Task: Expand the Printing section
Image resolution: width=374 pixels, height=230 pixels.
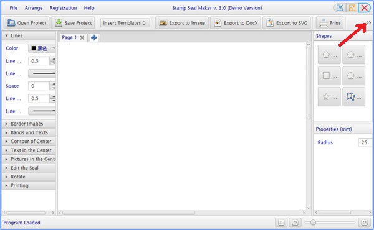Action: (29, 185)
